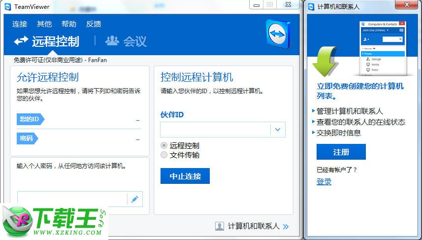Click 计算机和联系人 window title icon

coord(311,7)
